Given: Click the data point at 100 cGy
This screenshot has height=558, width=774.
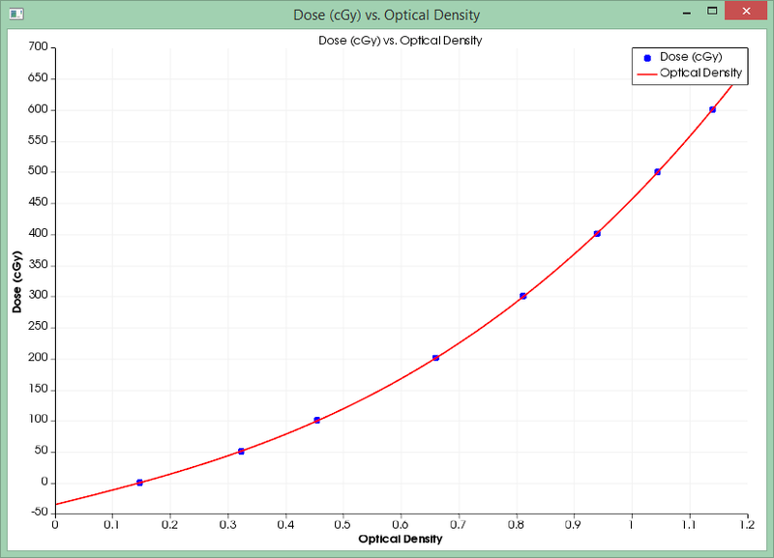Looking at the screenshot, I should 317,420.
